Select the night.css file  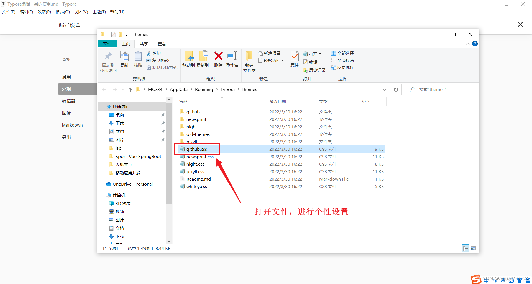[195, 164]
